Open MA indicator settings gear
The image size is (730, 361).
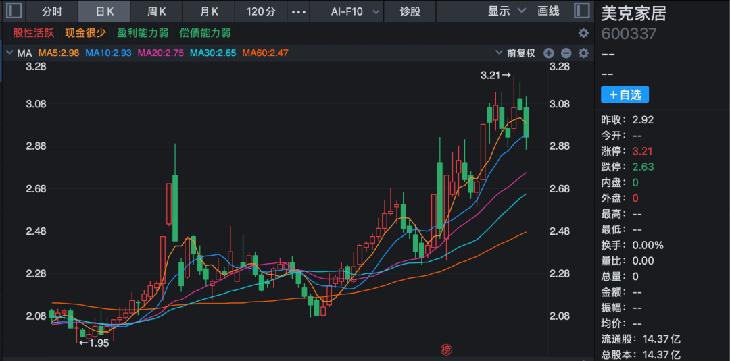(583, 53)
